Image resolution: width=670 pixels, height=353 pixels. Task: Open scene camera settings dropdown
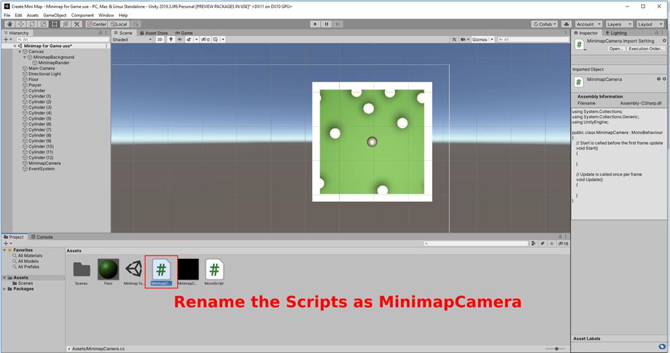pos(465,39)
